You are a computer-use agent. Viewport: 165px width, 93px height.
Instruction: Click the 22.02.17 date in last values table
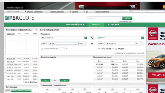pos(100,67)
